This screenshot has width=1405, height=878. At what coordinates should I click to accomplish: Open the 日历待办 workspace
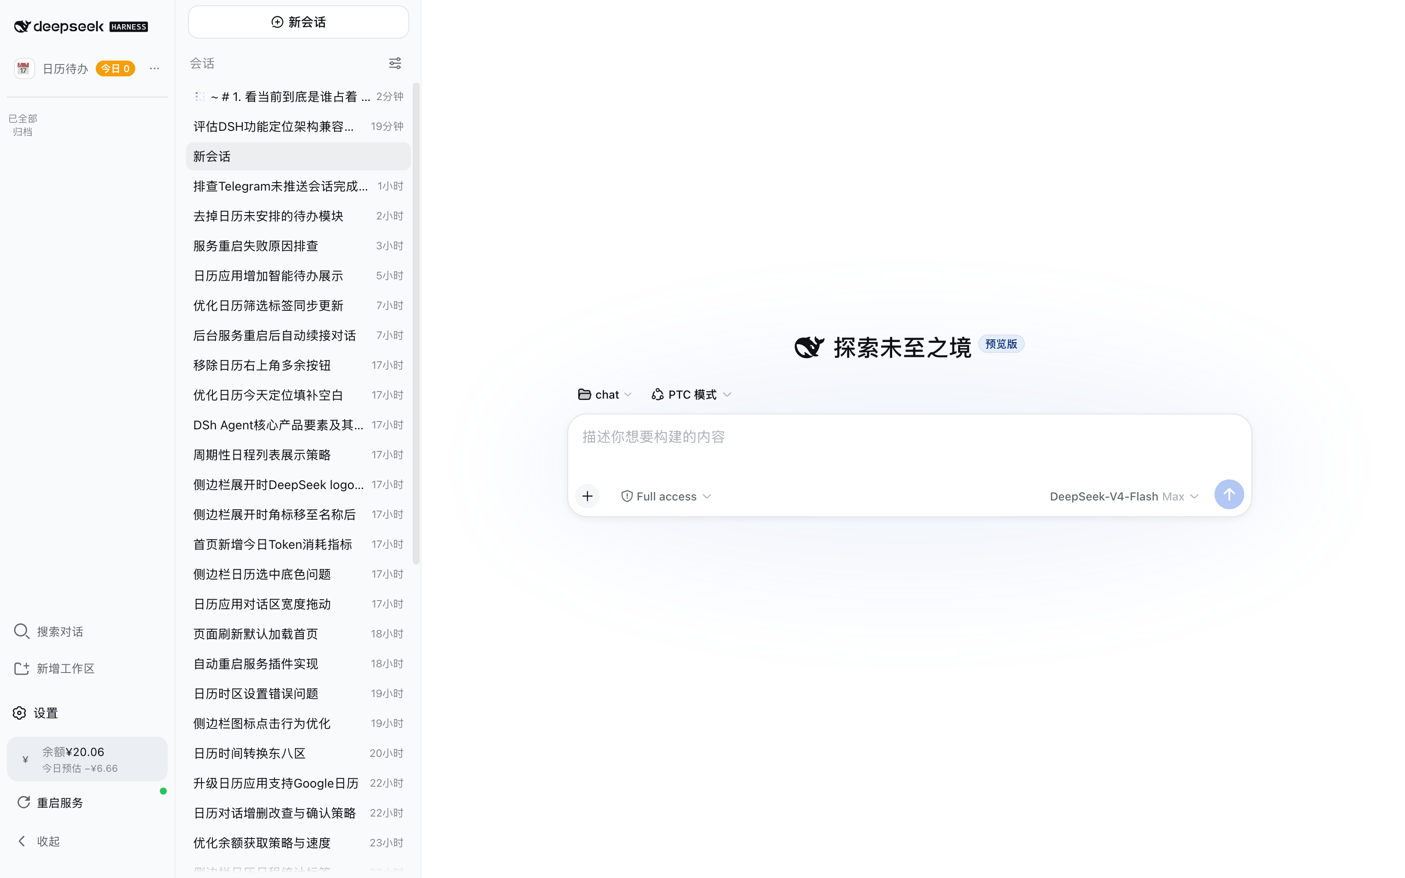point(65,68)
